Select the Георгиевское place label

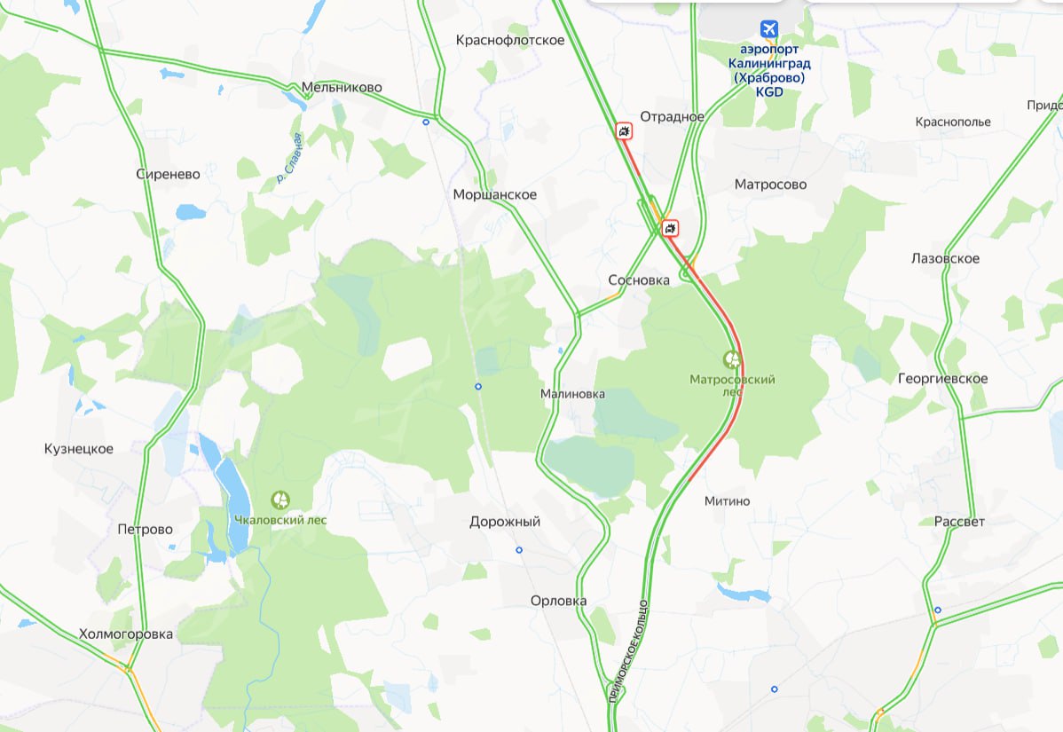click(x=943, y=379)
